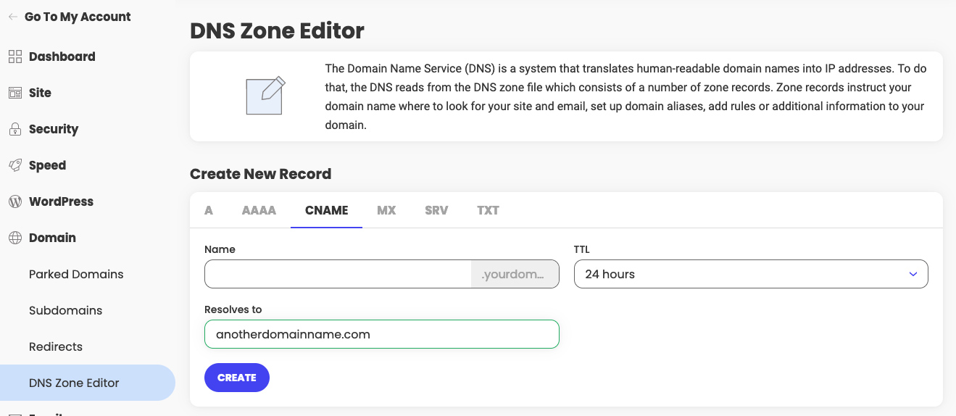Open the Speed menu item

[x=47, y=165]
